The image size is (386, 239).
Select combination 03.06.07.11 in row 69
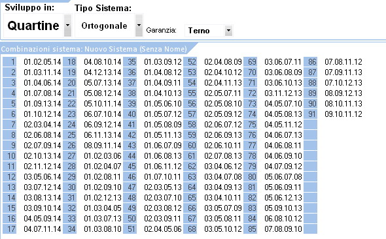coord(283,61)
